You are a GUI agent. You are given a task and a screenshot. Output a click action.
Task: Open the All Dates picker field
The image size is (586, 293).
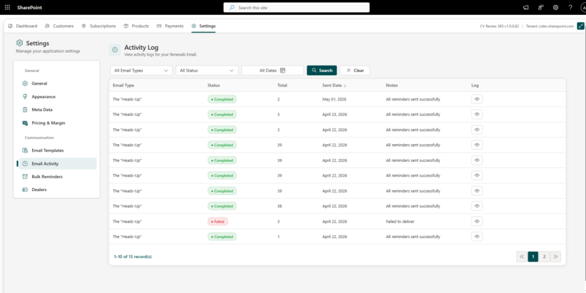(x=272, y=70)
